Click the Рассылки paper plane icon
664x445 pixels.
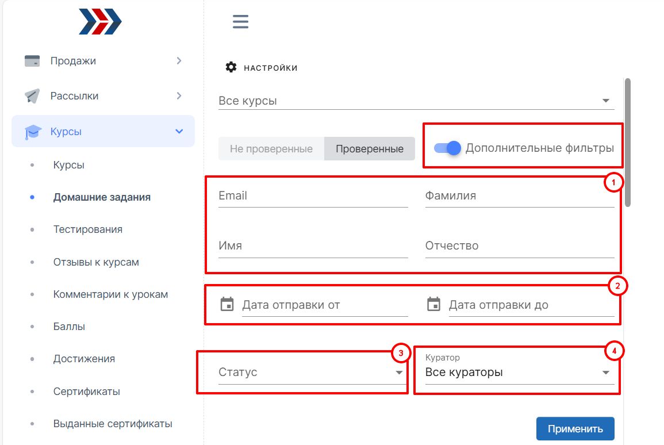tap(32, 96)
